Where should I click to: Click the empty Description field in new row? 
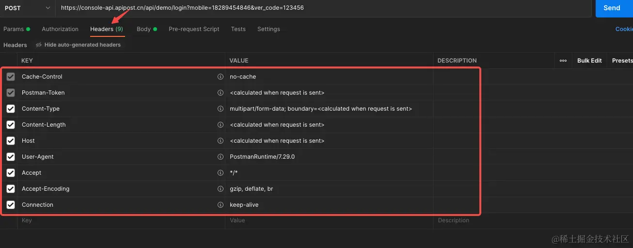pyautogui.click(x=533, y=220)
